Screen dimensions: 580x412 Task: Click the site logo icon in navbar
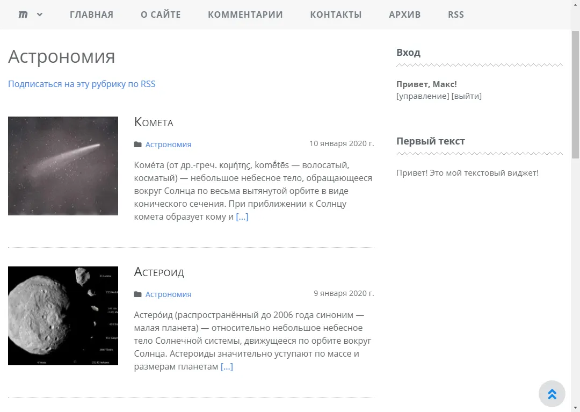point(23,15)
